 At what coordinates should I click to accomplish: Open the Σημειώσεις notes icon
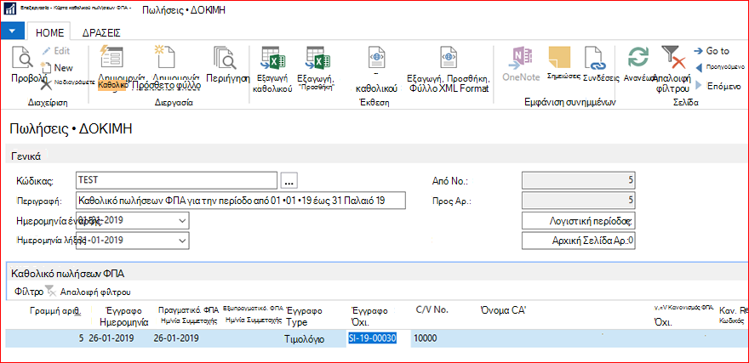pos(560,59)
